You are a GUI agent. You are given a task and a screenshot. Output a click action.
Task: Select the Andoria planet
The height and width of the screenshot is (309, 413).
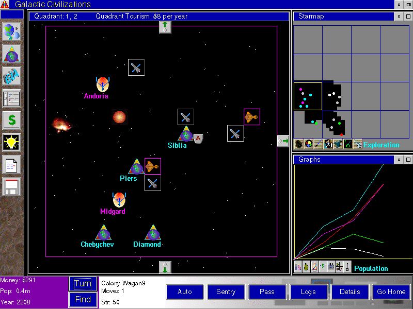103,84
